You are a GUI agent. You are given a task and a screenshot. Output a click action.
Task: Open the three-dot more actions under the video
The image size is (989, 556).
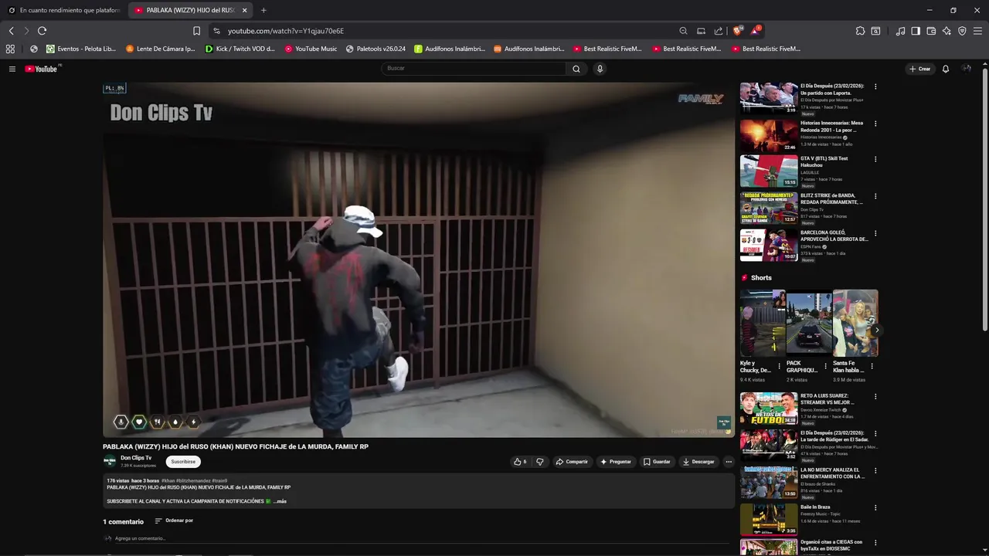pyautogui.click(x=728, y=462)
